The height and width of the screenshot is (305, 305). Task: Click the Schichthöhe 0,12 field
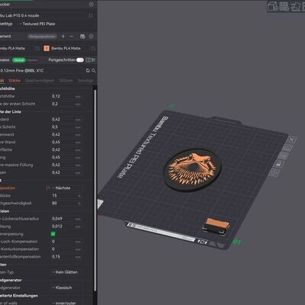66,96
